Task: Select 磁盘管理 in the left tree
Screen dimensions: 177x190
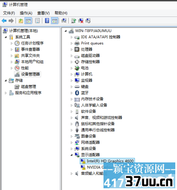Action: pos(29,87)
